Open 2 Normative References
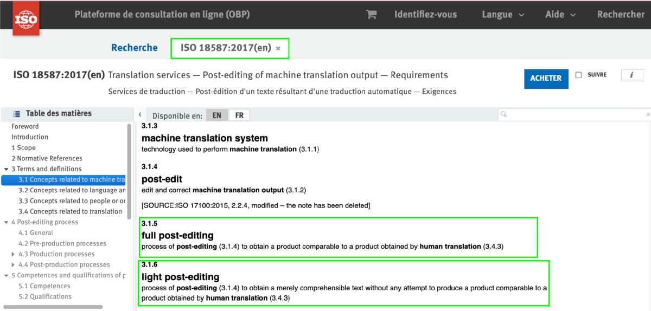 [x=47, y=158]
